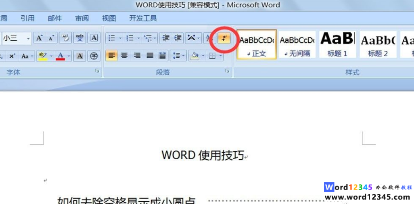Apply yellow text highlight color

(42, 56)
